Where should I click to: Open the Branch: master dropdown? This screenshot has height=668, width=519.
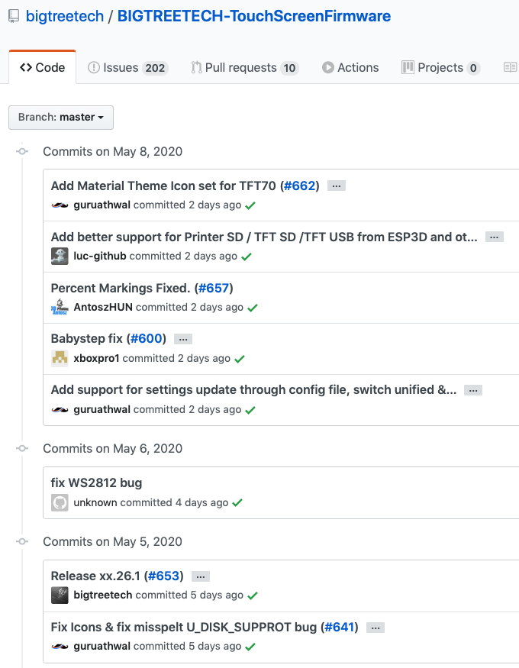pos(60,118)
